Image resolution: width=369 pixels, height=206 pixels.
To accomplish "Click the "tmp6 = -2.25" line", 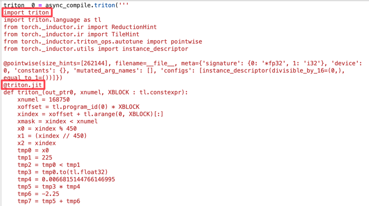I will [x=38, y=194].
